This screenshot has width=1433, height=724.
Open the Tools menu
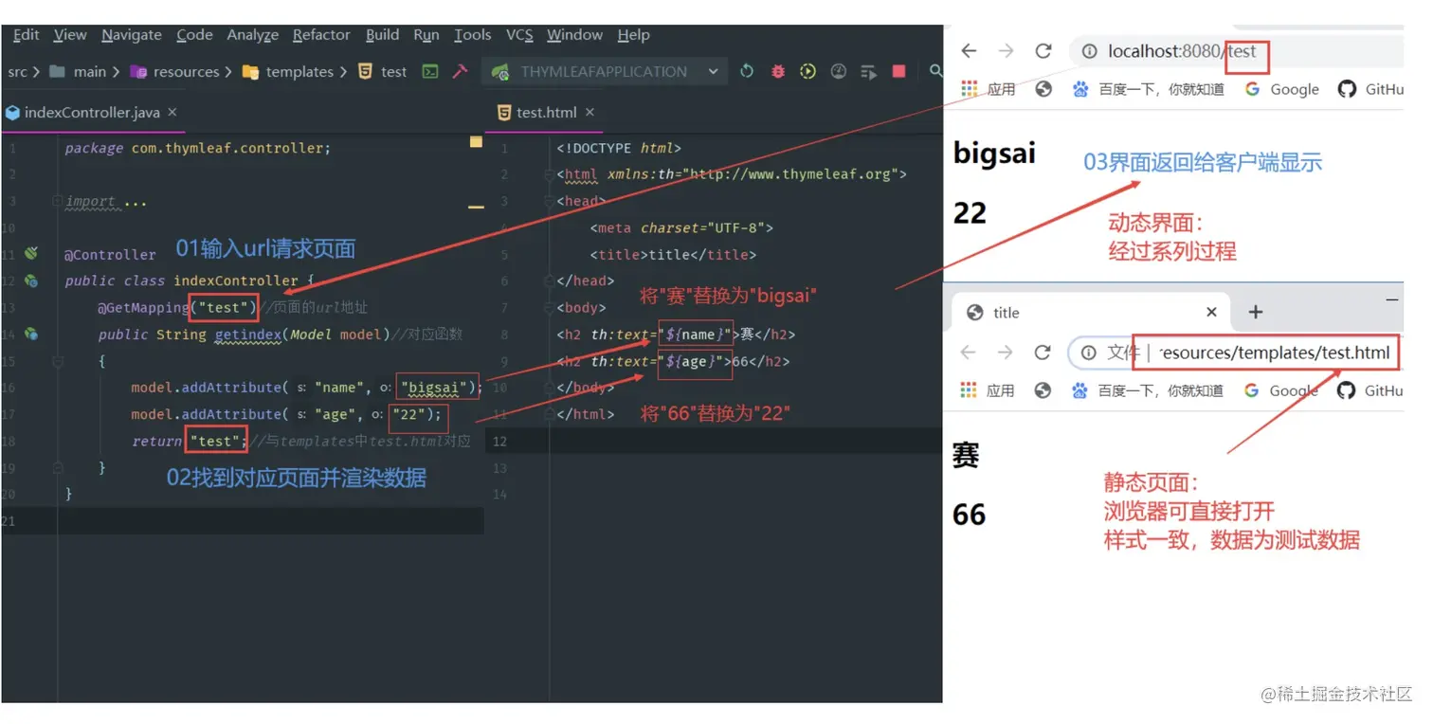pyautogui.click(x=472, y=35)
